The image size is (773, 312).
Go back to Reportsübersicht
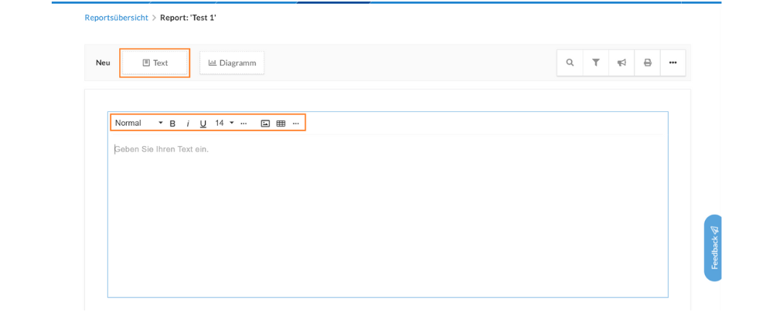click(x=117, y=17)
